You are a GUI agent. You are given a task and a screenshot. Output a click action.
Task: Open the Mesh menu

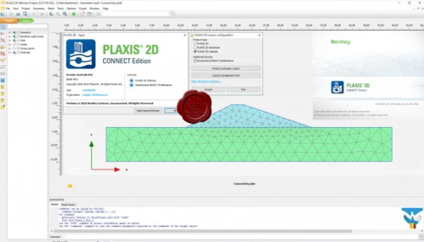pos(51,9)
